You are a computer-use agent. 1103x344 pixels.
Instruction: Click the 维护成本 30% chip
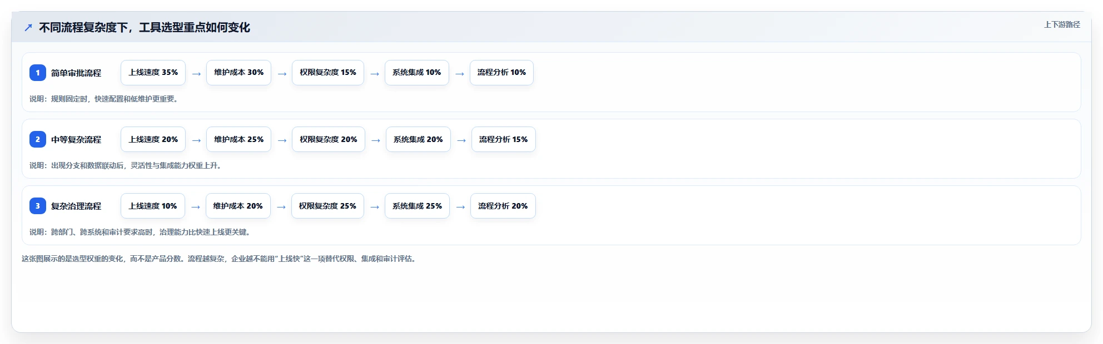[239, 73]
